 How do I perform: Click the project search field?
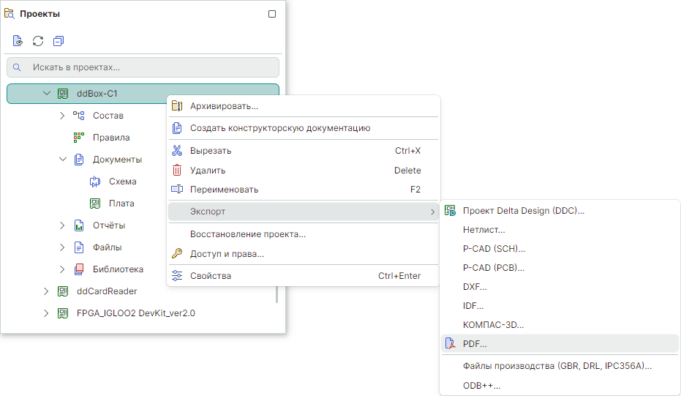(146, 67)
